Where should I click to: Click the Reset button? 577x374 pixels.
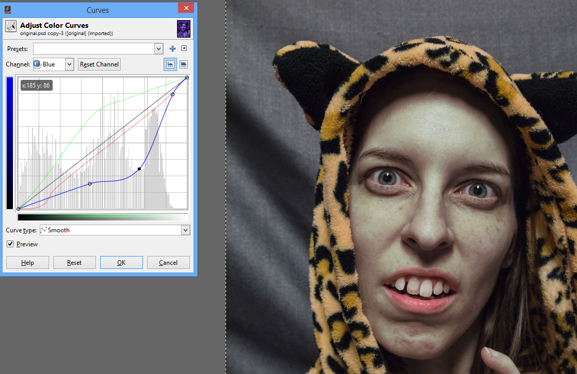point(74,262)
